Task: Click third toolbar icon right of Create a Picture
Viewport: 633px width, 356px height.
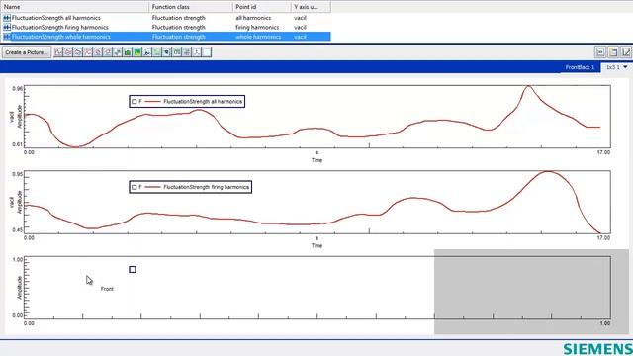Action: pos(78,52)
